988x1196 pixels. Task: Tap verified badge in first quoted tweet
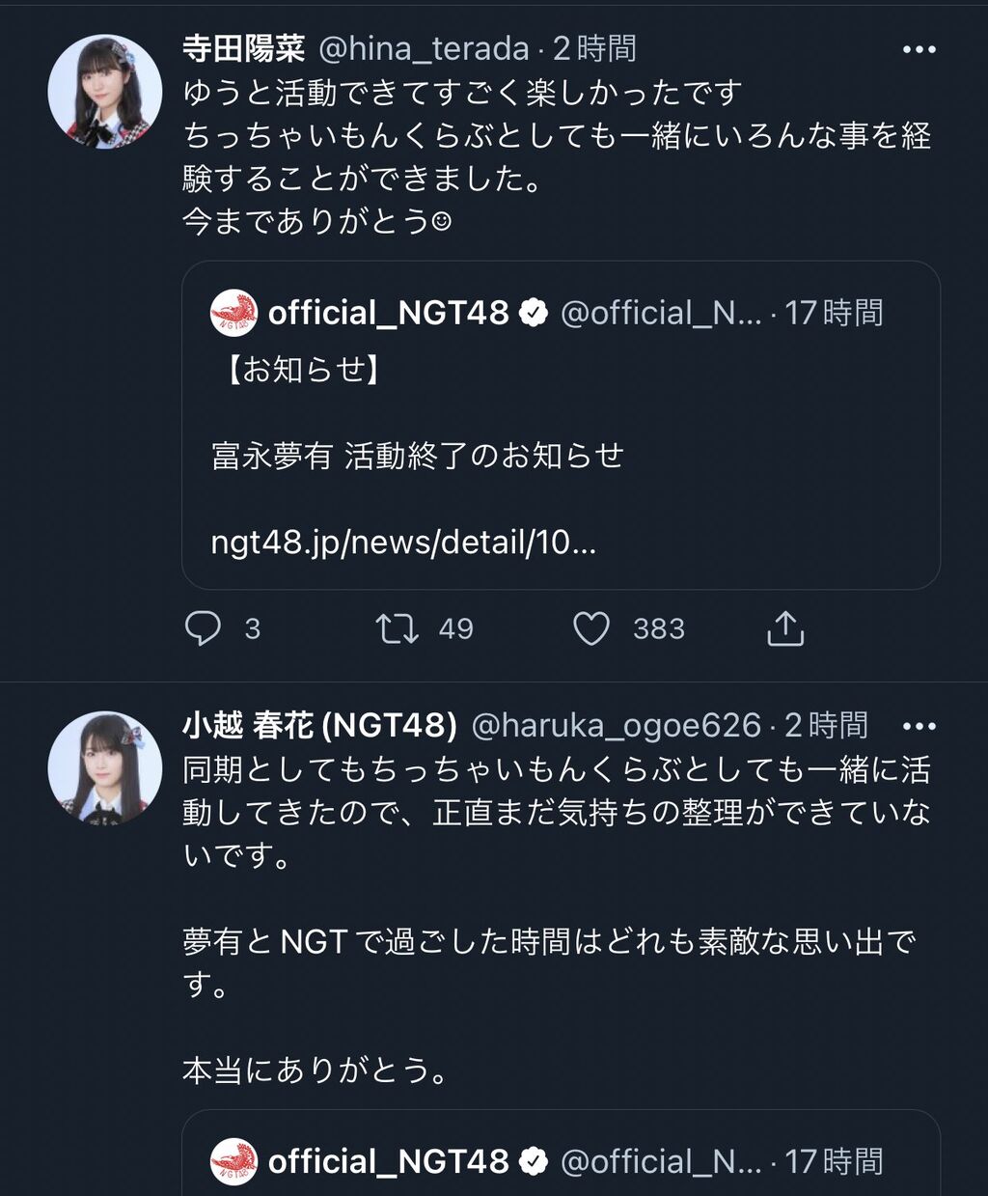point(534,313)
